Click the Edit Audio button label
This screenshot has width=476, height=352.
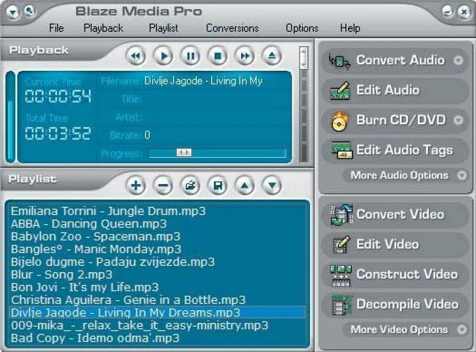click(388, 90)
